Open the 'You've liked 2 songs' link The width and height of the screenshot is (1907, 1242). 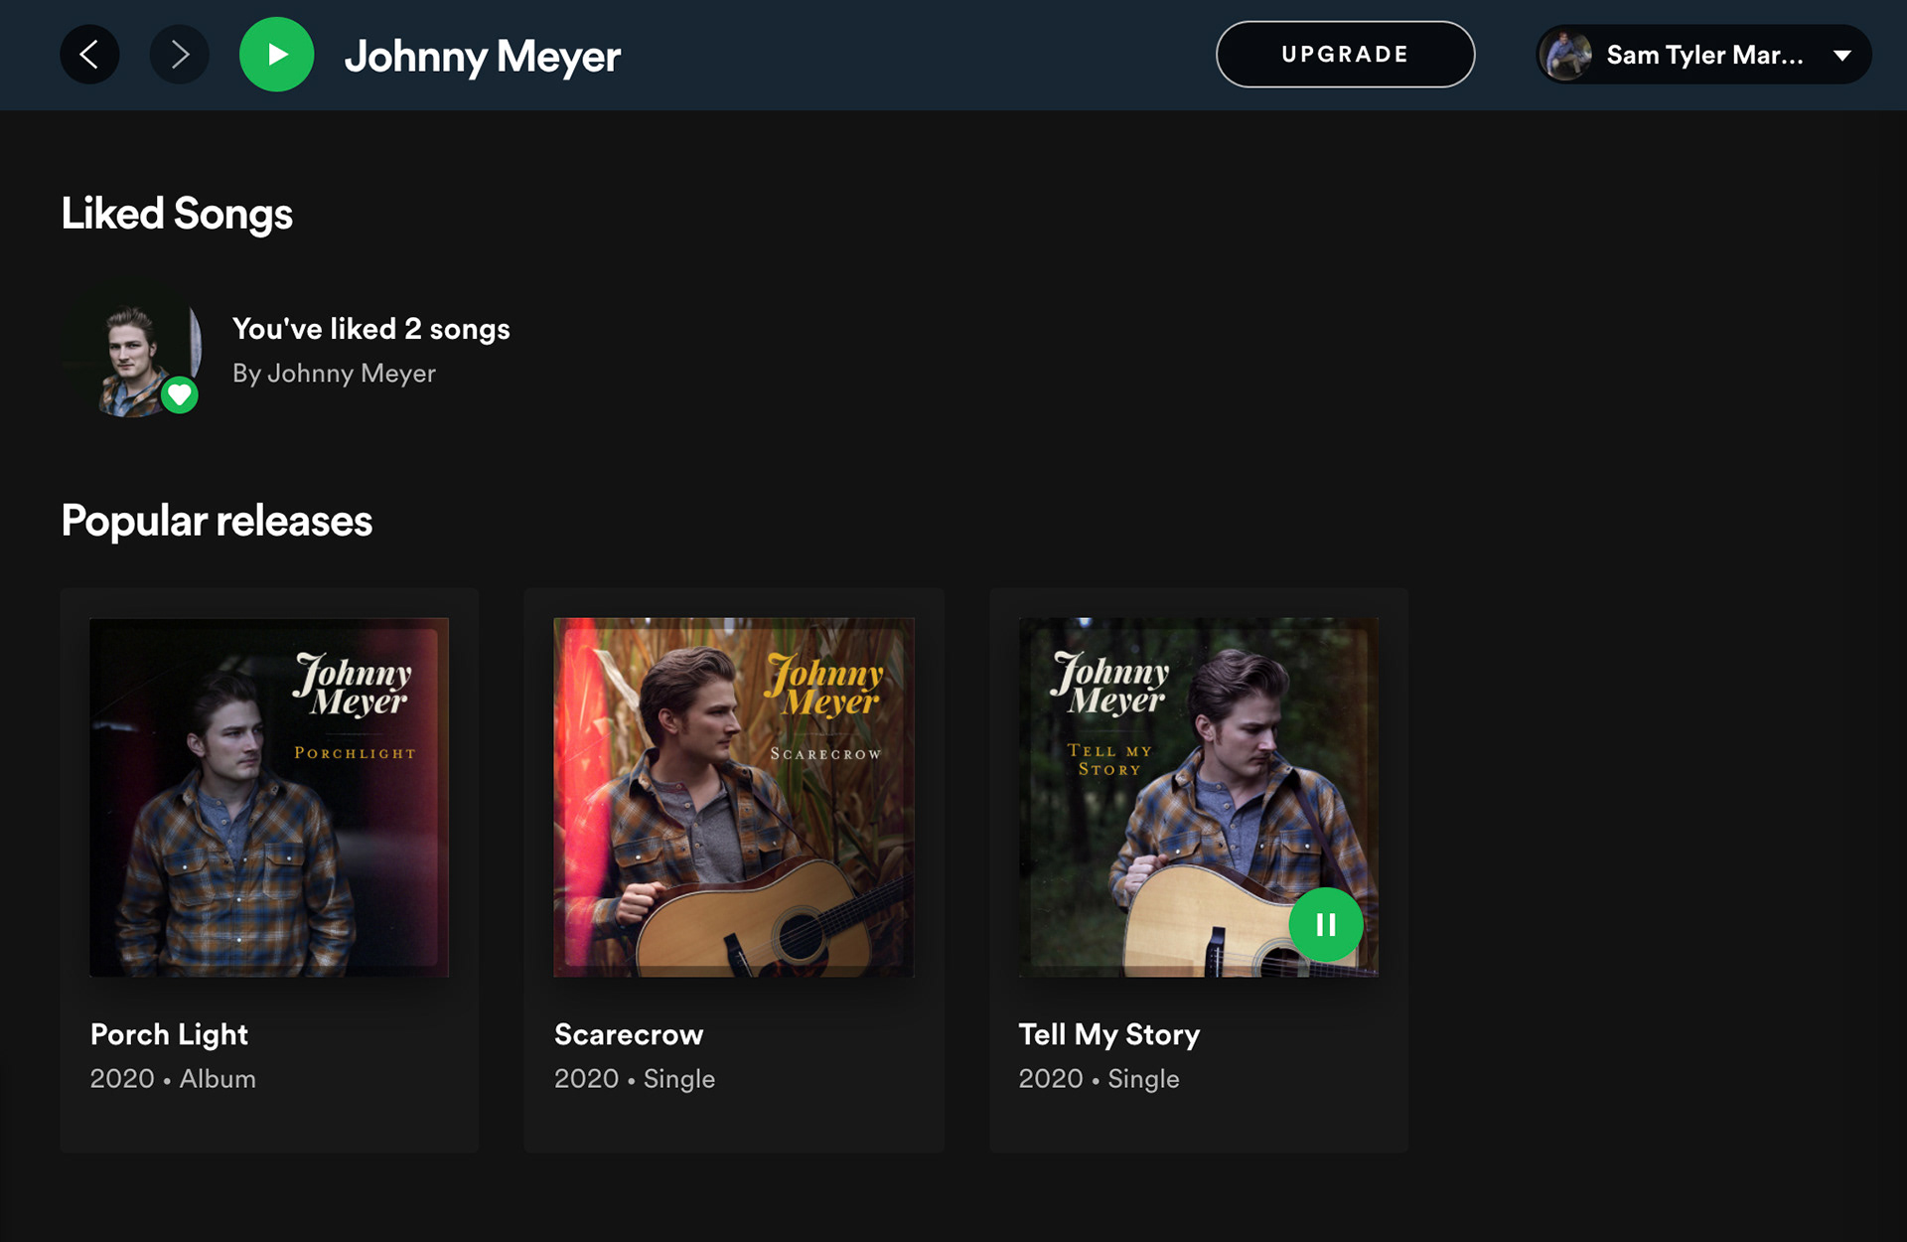coord(370,329)
